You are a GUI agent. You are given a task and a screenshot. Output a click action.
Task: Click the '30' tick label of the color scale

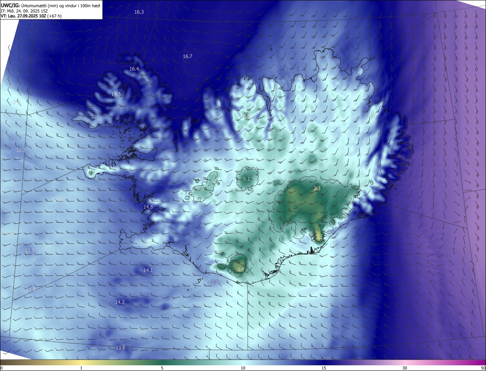tap(405, 368)
